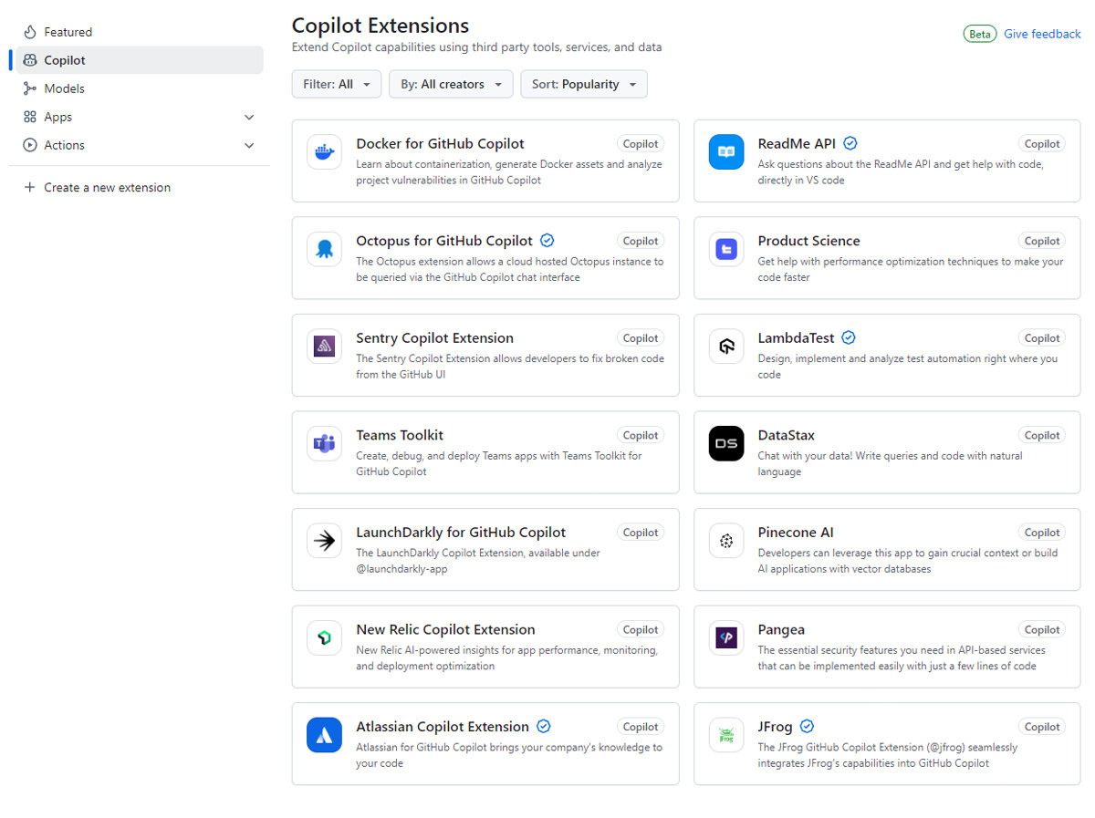Click the New Relic extension logo

pyautogui.click(x=324, y=637)
